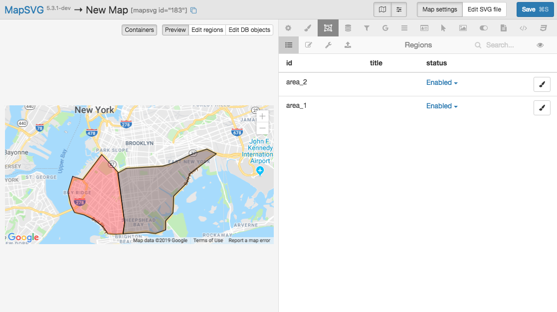Switch to Edit DB objects mode
The image size is (557, 312).
click(249, 30)
